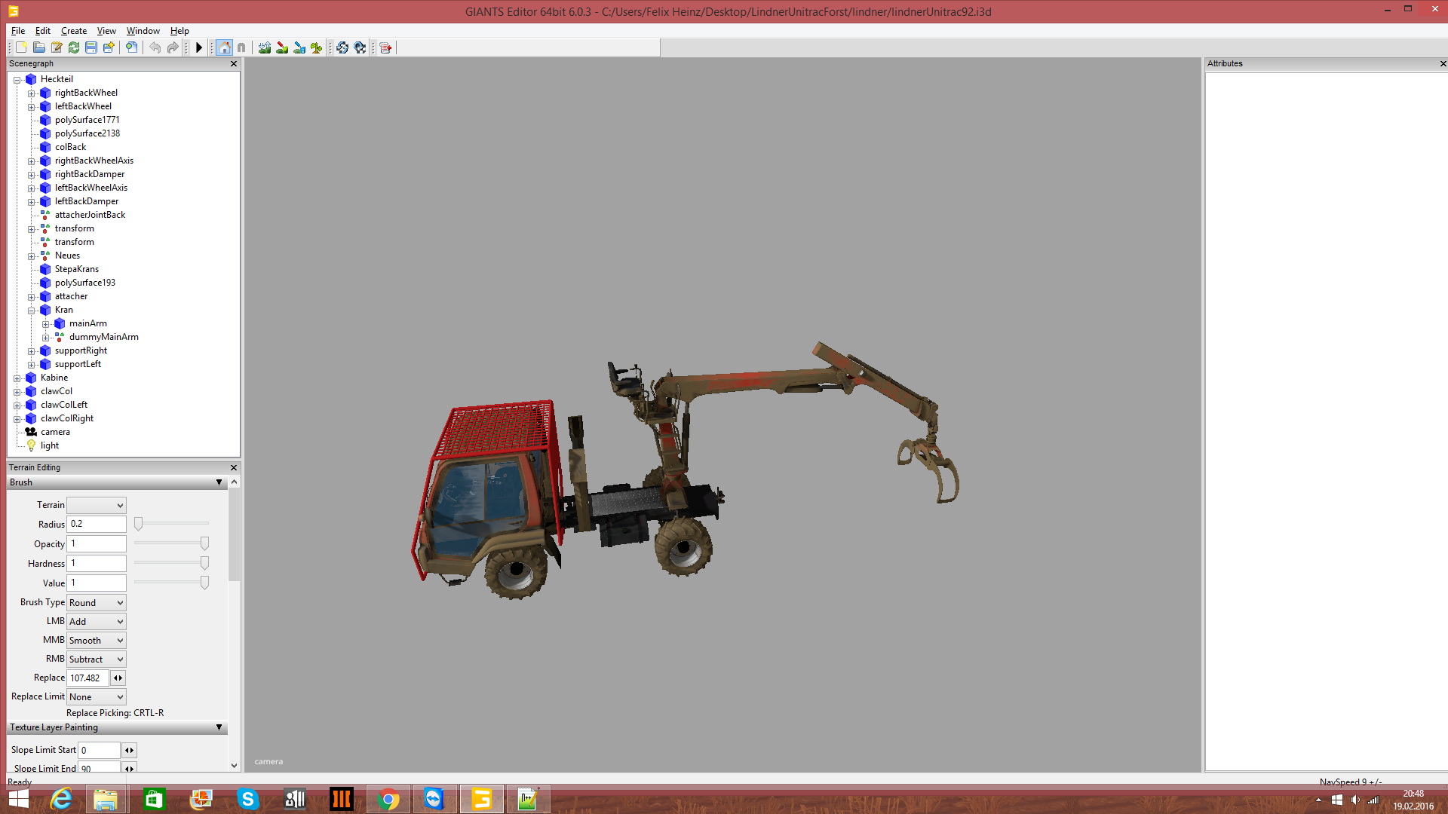The image size is (1448, 814).
Task: Open the Window menu
Action: point(143,31)
